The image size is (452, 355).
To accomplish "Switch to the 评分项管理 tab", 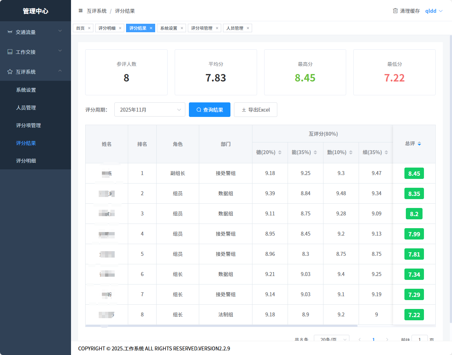I will pyautogui.click(x=202, y=28).
